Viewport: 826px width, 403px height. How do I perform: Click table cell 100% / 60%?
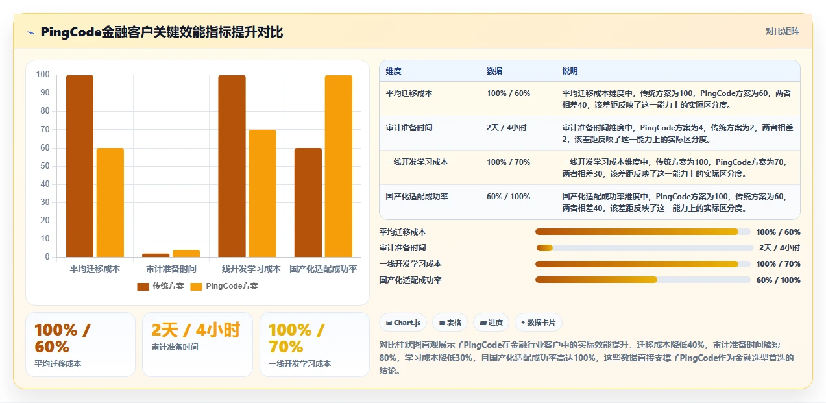[508, 93]
